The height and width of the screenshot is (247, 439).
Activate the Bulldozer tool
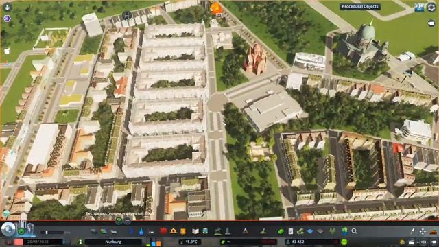[434, 232]
